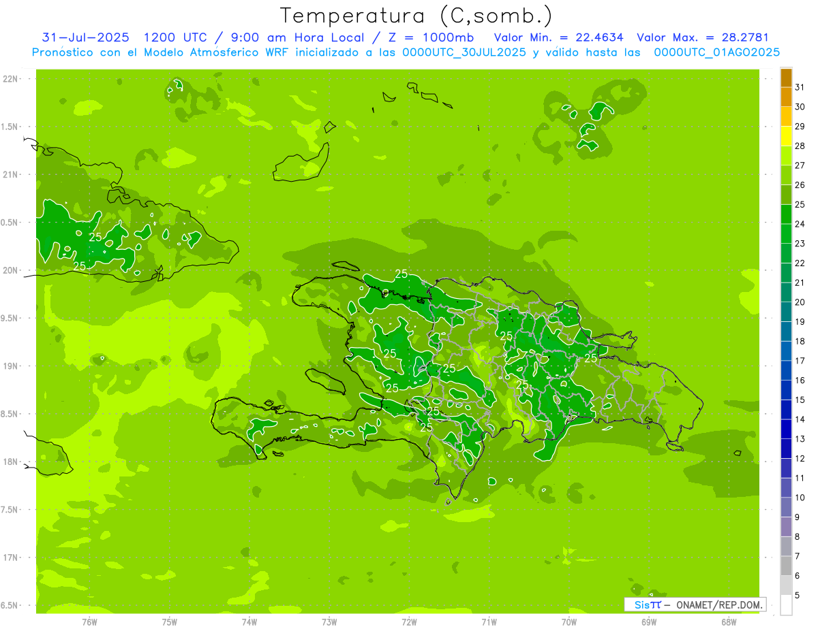Select the Valor Min. = 22.4634 readout

pyautogui.click(x=559, y=37)
